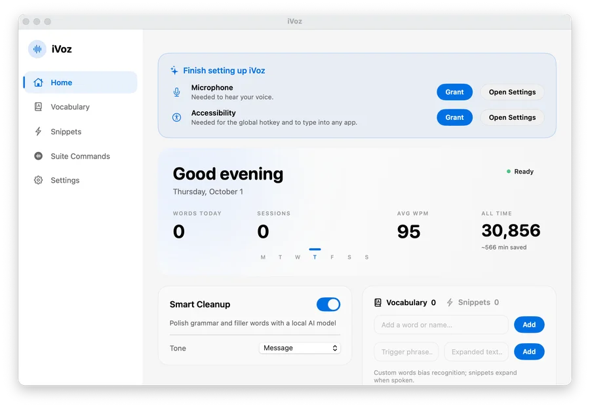Click the Settings gear icon in sidebar
The width and height of the screenshot is (590, 408).
[39, 180]
